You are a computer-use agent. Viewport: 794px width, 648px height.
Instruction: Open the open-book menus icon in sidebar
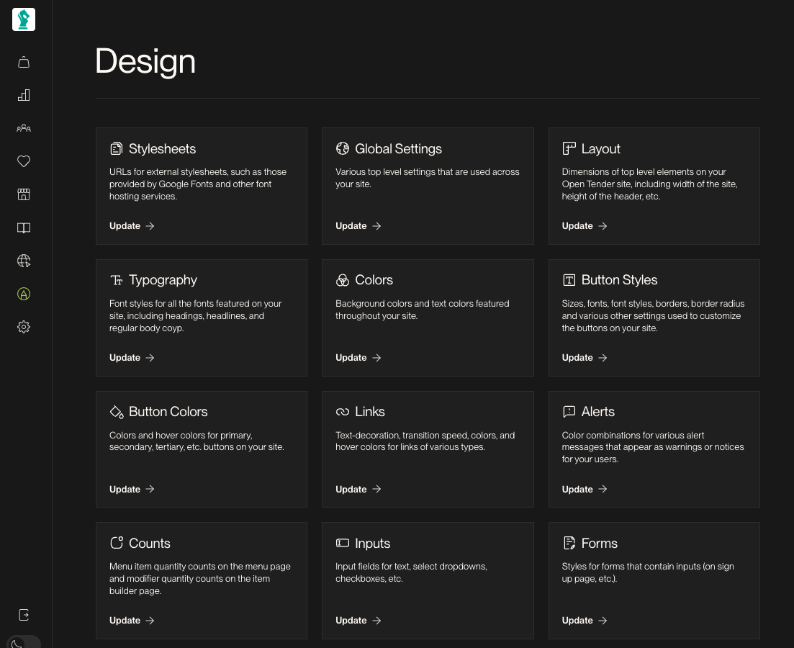click(x=24, y=228)
